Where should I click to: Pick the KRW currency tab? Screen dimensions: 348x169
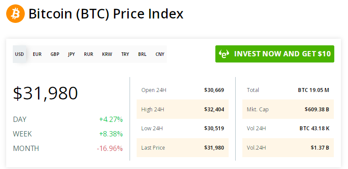pyautogui.click(x=107, y=54)
